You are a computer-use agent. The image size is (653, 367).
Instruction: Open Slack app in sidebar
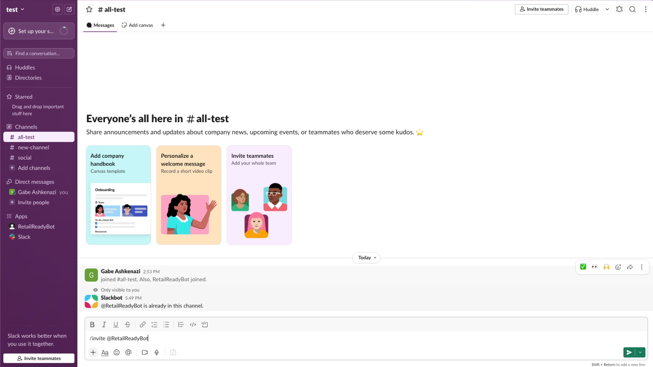[x=39, y=237]
